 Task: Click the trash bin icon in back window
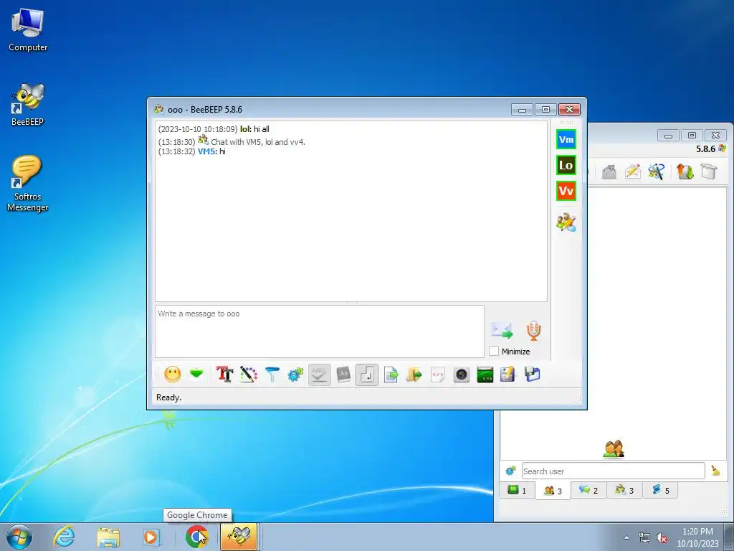(709, 171)
